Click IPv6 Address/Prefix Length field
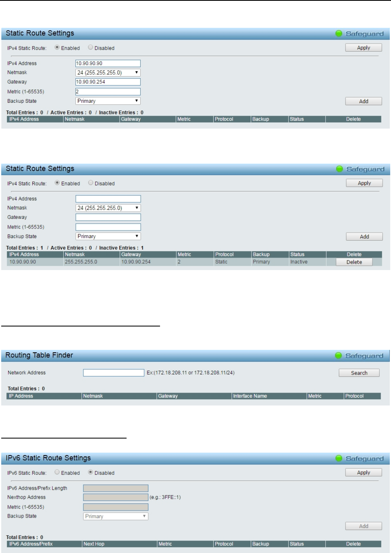Screen dimensions: 391x553 pos(116,488)
